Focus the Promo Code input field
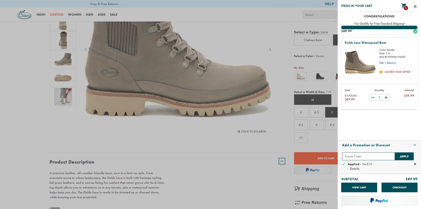The height and width of the screenshot is (209, 421). (368, 156)
